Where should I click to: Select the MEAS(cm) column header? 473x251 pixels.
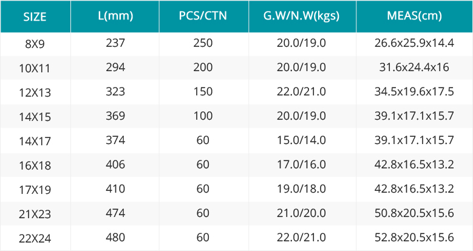(x=415, y=16)
